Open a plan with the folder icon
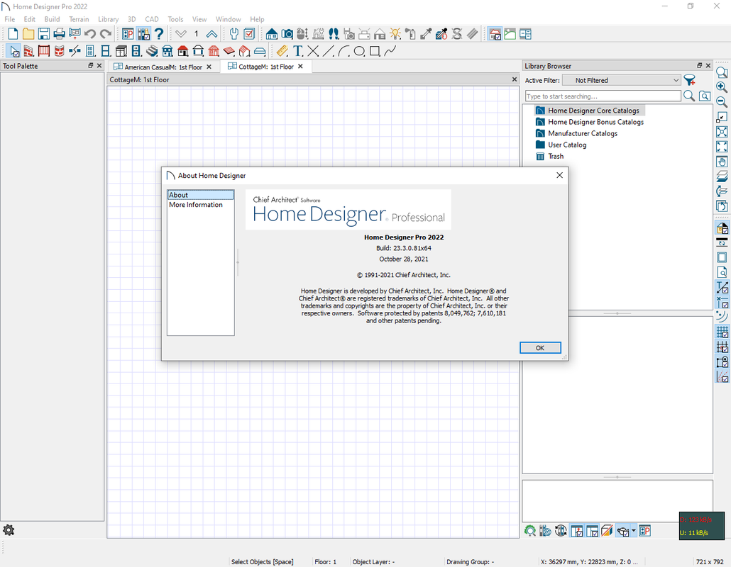The image size is (731, 567). pyautogui.click(x=28, y=34)
